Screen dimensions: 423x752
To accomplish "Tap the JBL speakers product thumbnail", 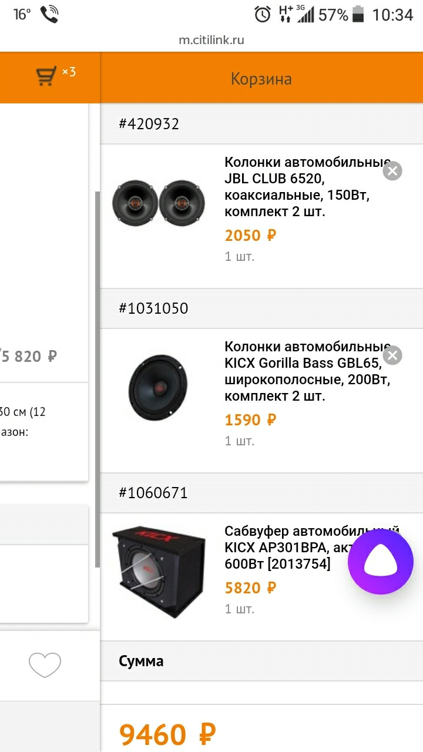I will (x=159, y=203).
